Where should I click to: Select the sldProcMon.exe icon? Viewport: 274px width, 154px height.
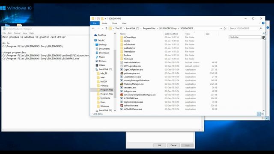pos(122,106)
